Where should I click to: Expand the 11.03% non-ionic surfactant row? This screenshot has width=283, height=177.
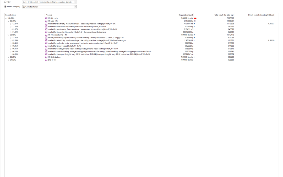tap(11, 26)
